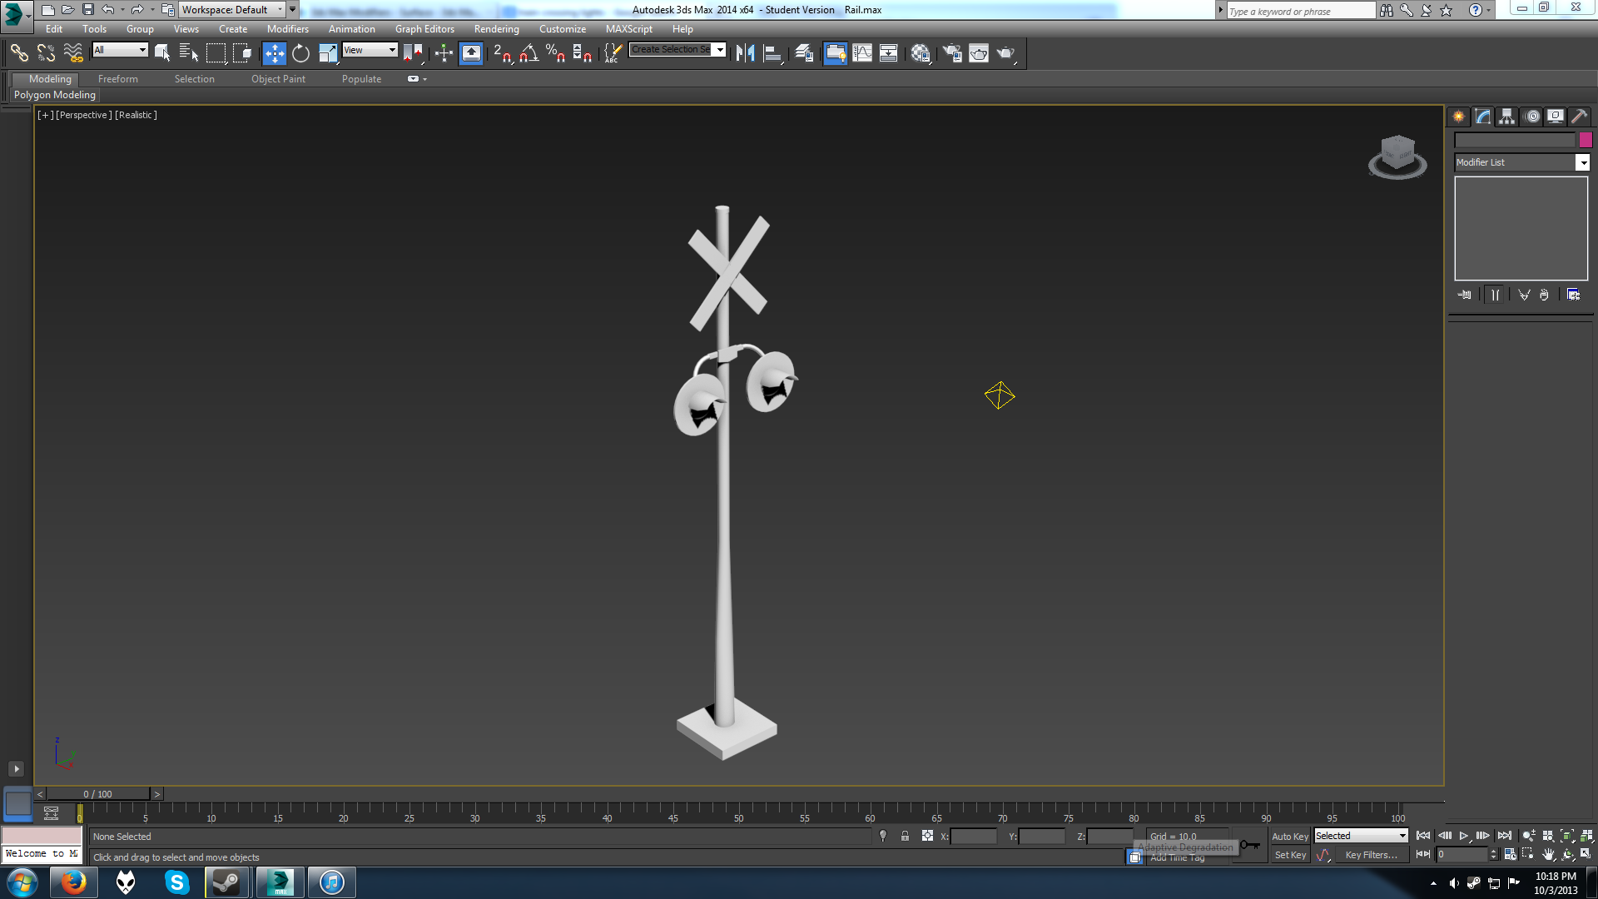
Task: Toggle Keyboard Shortcut Override button
Action: coord(471,53)
